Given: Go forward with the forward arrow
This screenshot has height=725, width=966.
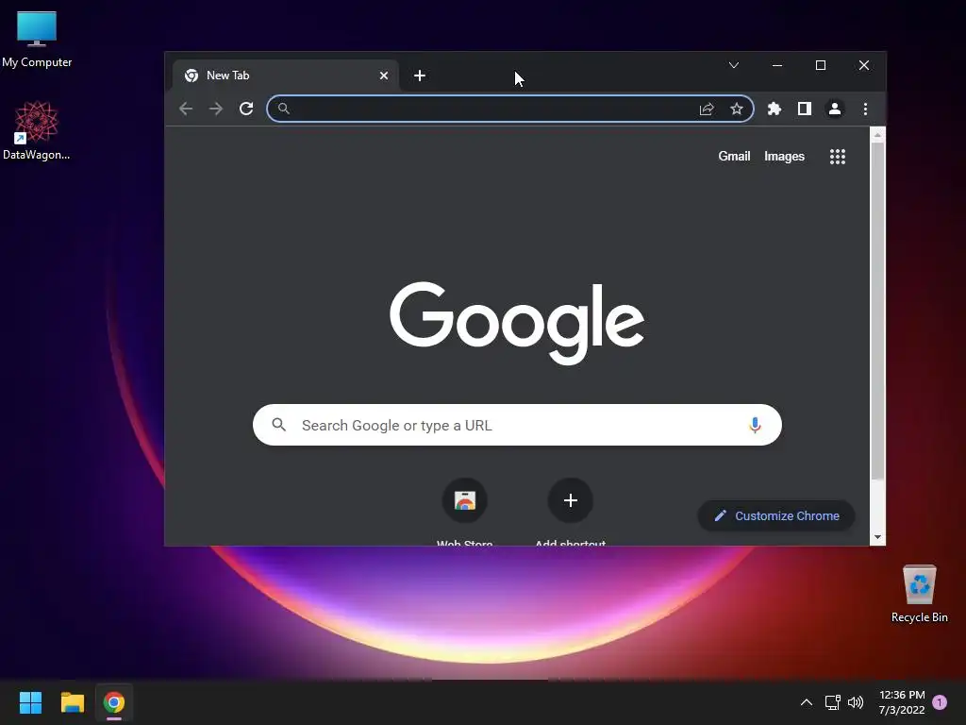Looking at the screenshot, I should tap(216, 109).
